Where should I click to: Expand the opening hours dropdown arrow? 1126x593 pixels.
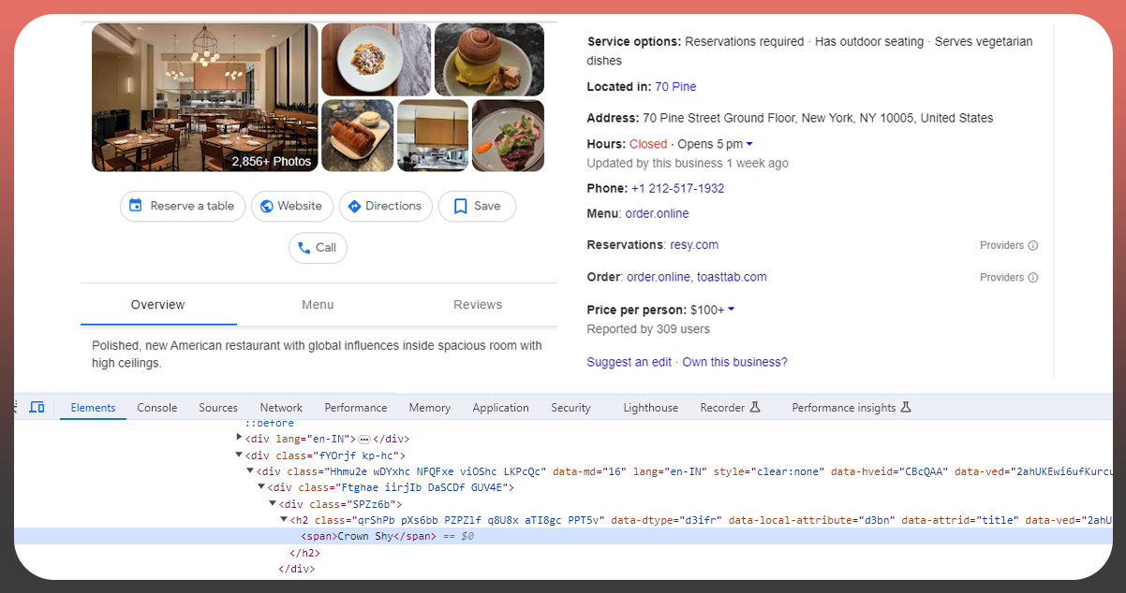[749, 144]
